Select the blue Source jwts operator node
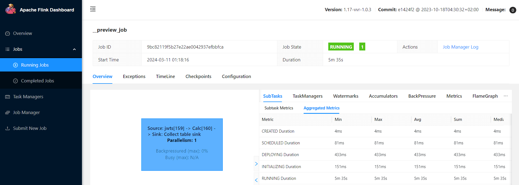The image size is (519, 185). tap(182, 145)
